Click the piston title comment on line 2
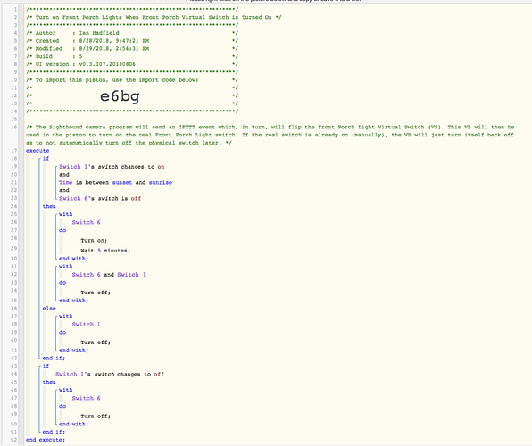 click(154, 17)
